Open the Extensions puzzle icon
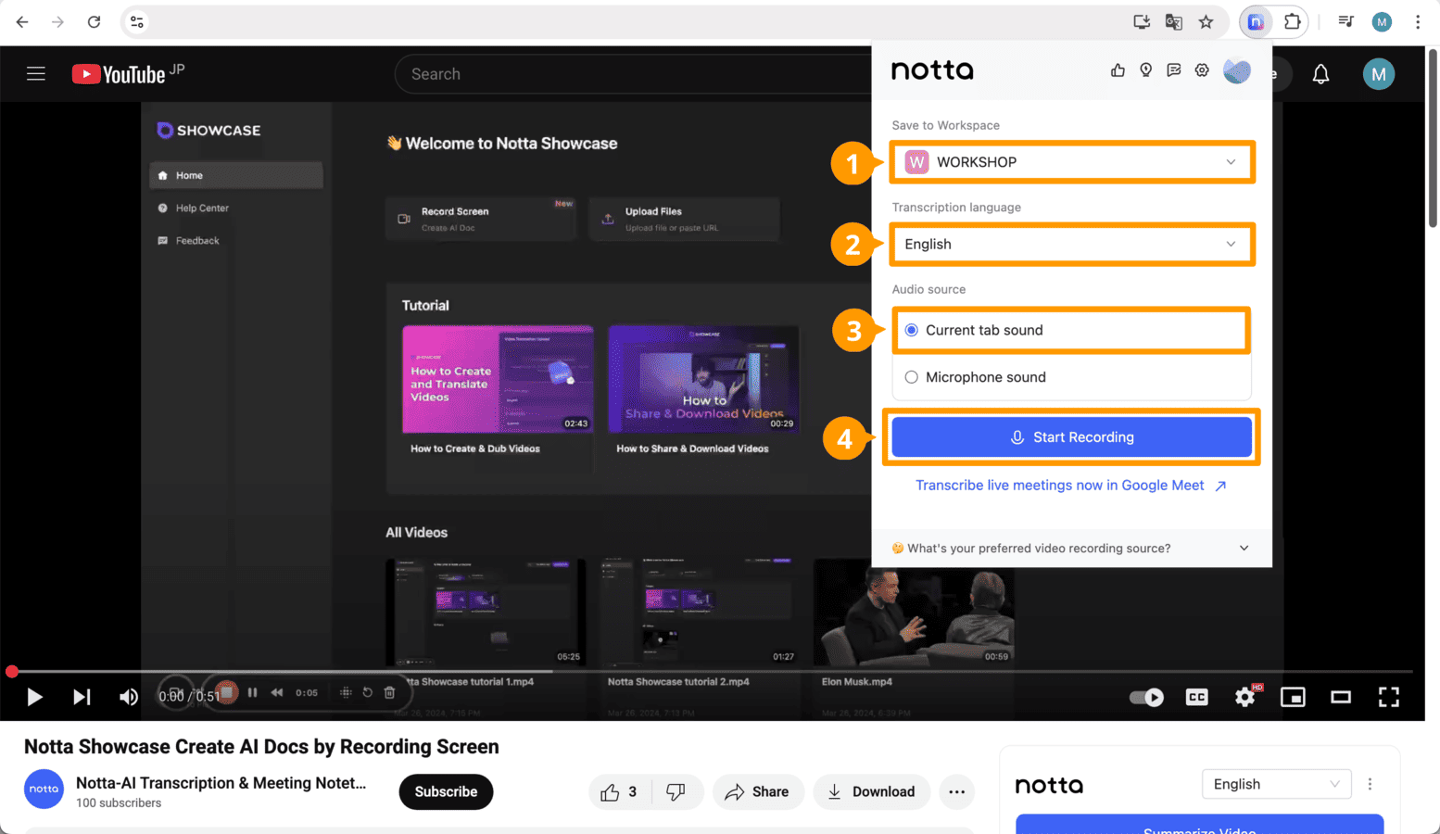Screen dimensions: 1440x834 pos(1292,22)
